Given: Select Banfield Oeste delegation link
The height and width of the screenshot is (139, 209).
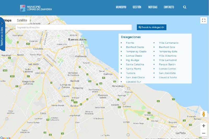Looking at the screenshot, I should 135,47.
